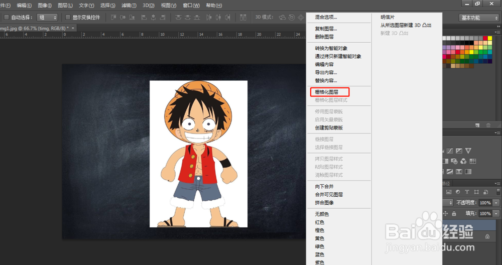Distribute vertical centers icon
Image resolution: width=502 pixels, height=265 pixels.
click(x=188, y=17)
